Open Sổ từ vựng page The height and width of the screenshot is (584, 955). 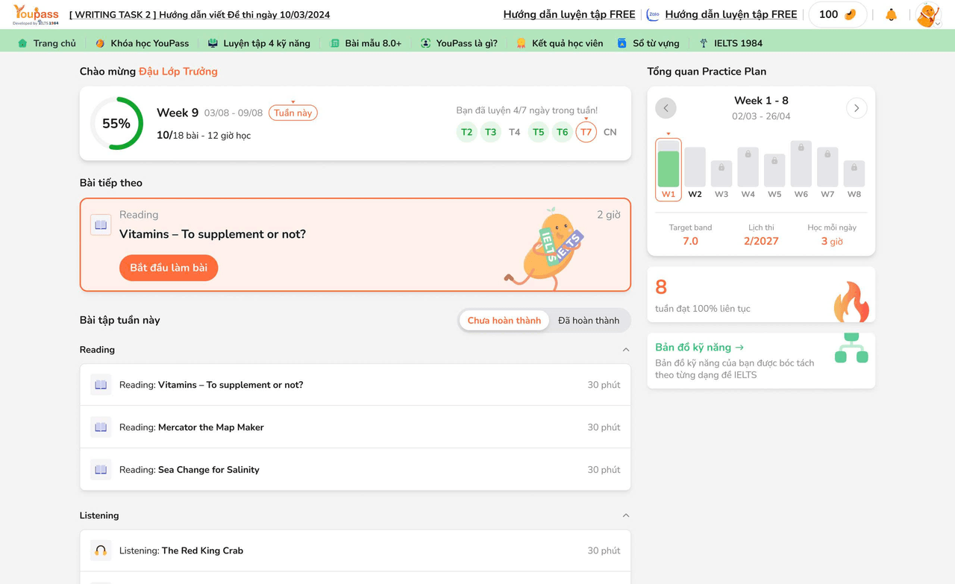[648, 43]
